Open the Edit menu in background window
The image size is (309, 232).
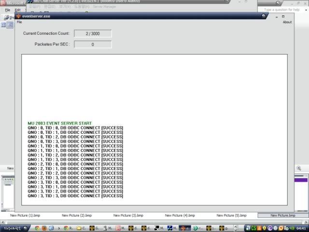[x=17, y=10]
